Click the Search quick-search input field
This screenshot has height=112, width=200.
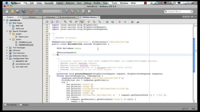point(178,12)
